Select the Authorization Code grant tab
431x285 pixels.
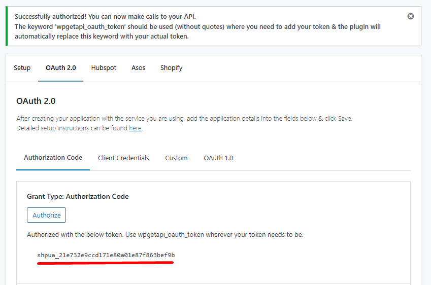[x=53, y=158]
